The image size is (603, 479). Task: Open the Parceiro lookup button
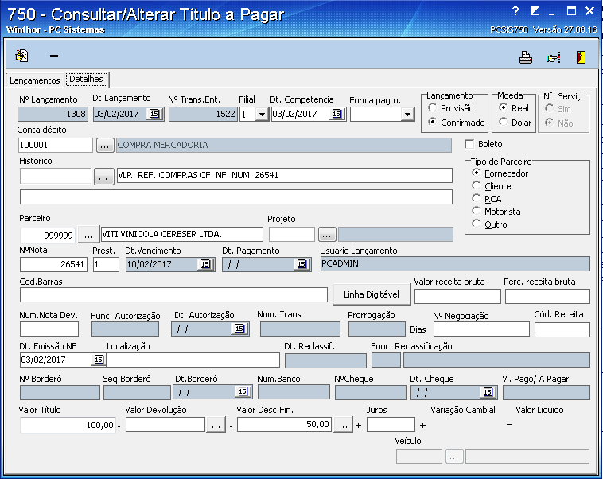(x=88, y=234)
